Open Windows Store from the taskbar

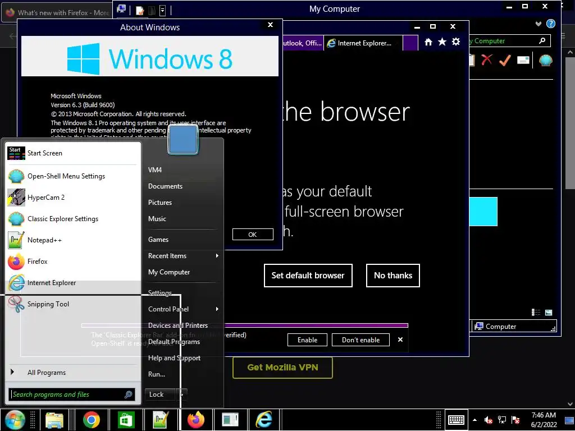pos(126,420)
